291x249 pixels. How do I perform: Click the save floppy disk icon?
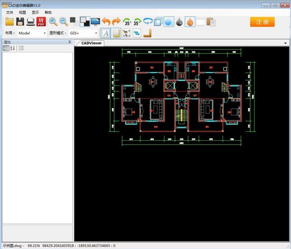(20, 21)
